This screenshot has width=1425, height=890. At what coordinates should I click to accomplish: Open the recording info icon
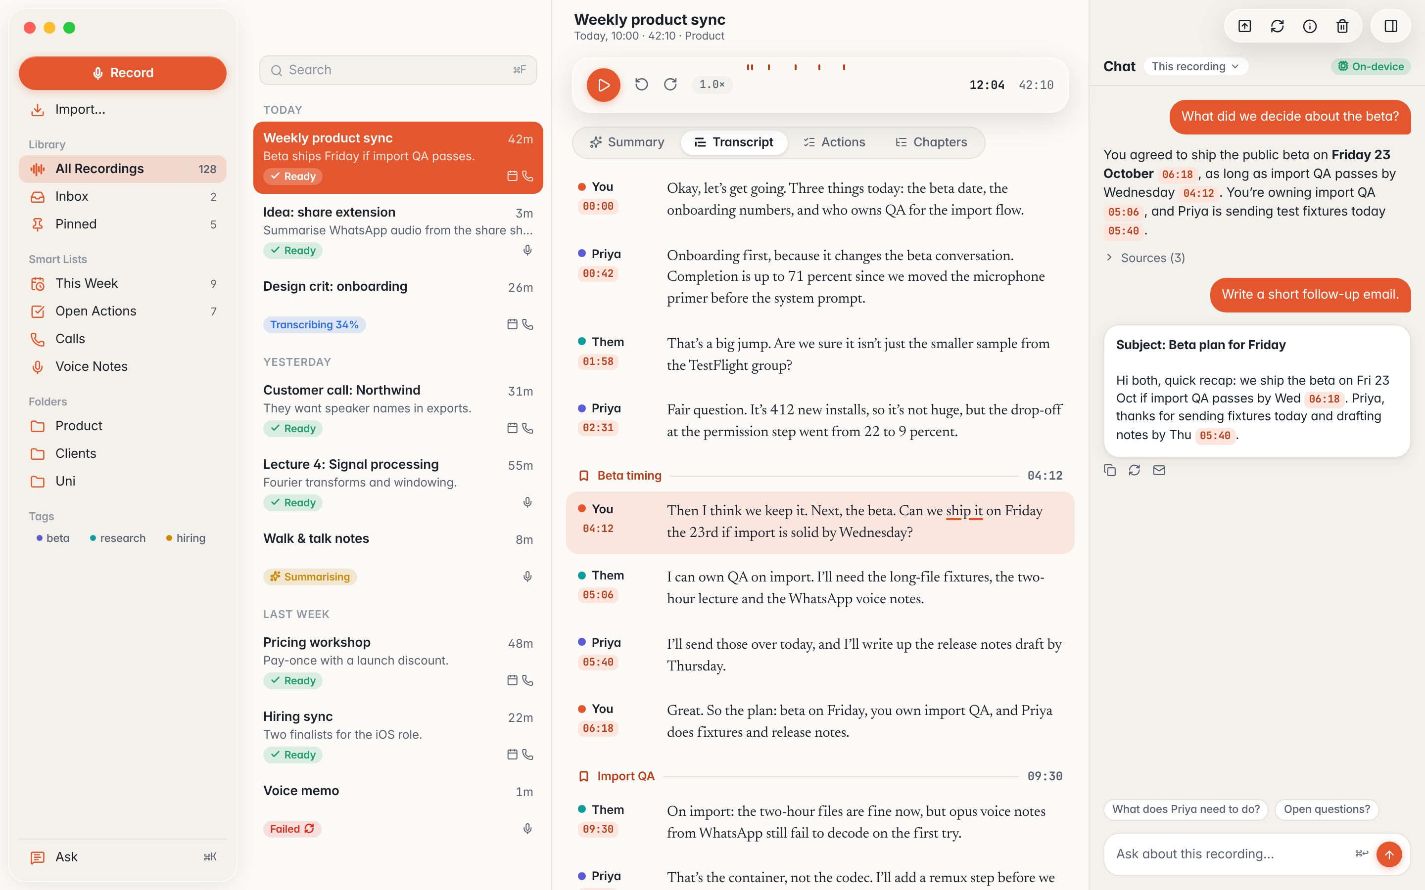click(1310, 27)
